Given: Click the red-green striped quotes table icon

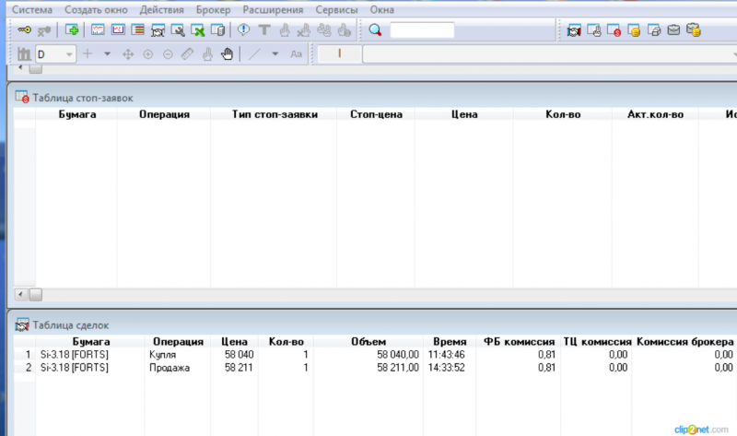Looking at the screenshot, I should (x=137, y=30).
